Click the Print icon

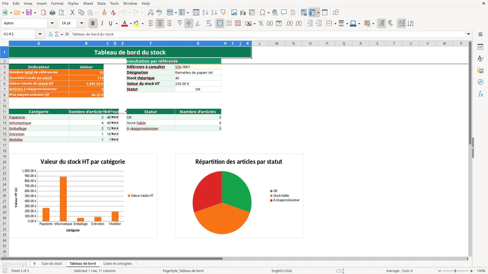[52, 13]
